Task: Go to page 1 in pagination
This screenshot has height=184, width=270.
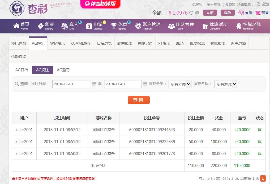Action: (x=263, y=178)
